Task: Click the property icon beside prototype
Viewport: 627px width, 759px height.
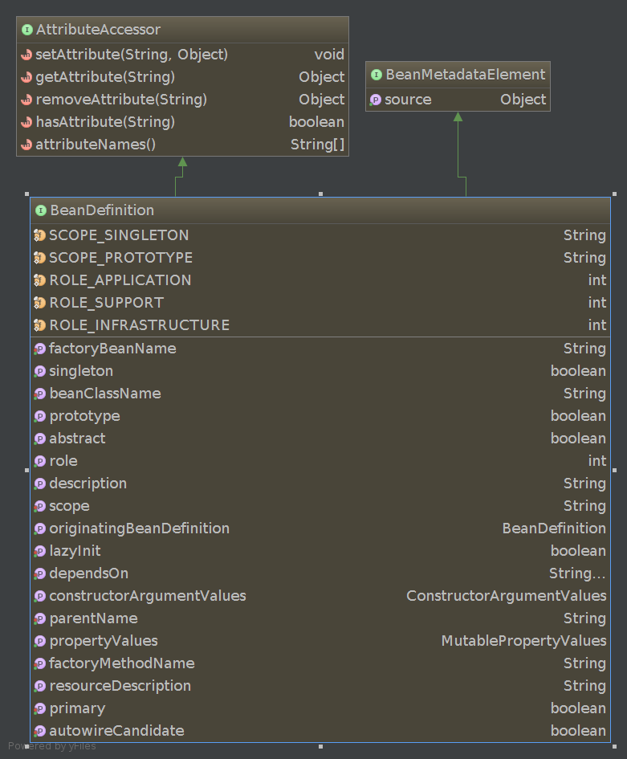Action: click(x=39, y=416)
